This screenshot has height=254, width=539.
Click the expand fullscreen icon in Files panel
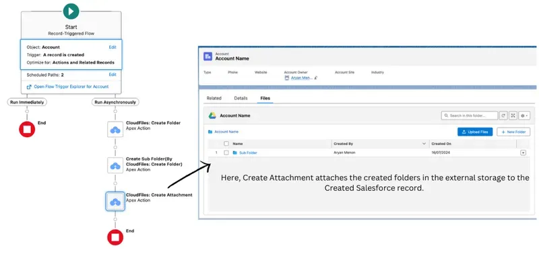tap(513, 116)
